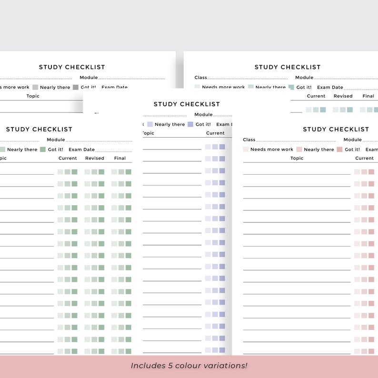The width and height of the screenshot is (378, 378).
Task: Click the STUDY CHECKLIST title on the pink page
Action: [336, 129]
